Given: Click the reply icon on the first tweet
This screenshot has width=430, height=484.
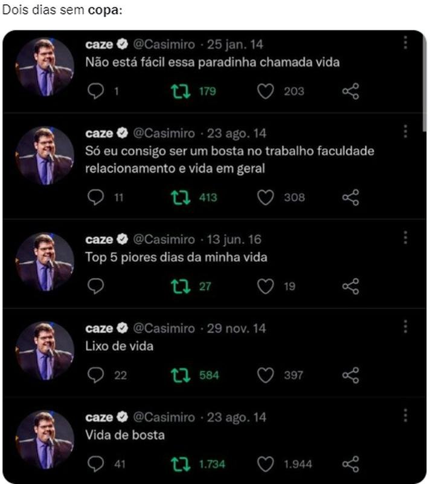Looking at the screenshot, I should pos(94,91).
